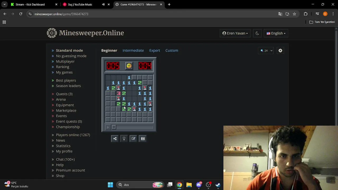Open Standard mode in sidebar
Screen dimensions: 338x190
pyautogui.click(x=69, y=50)
